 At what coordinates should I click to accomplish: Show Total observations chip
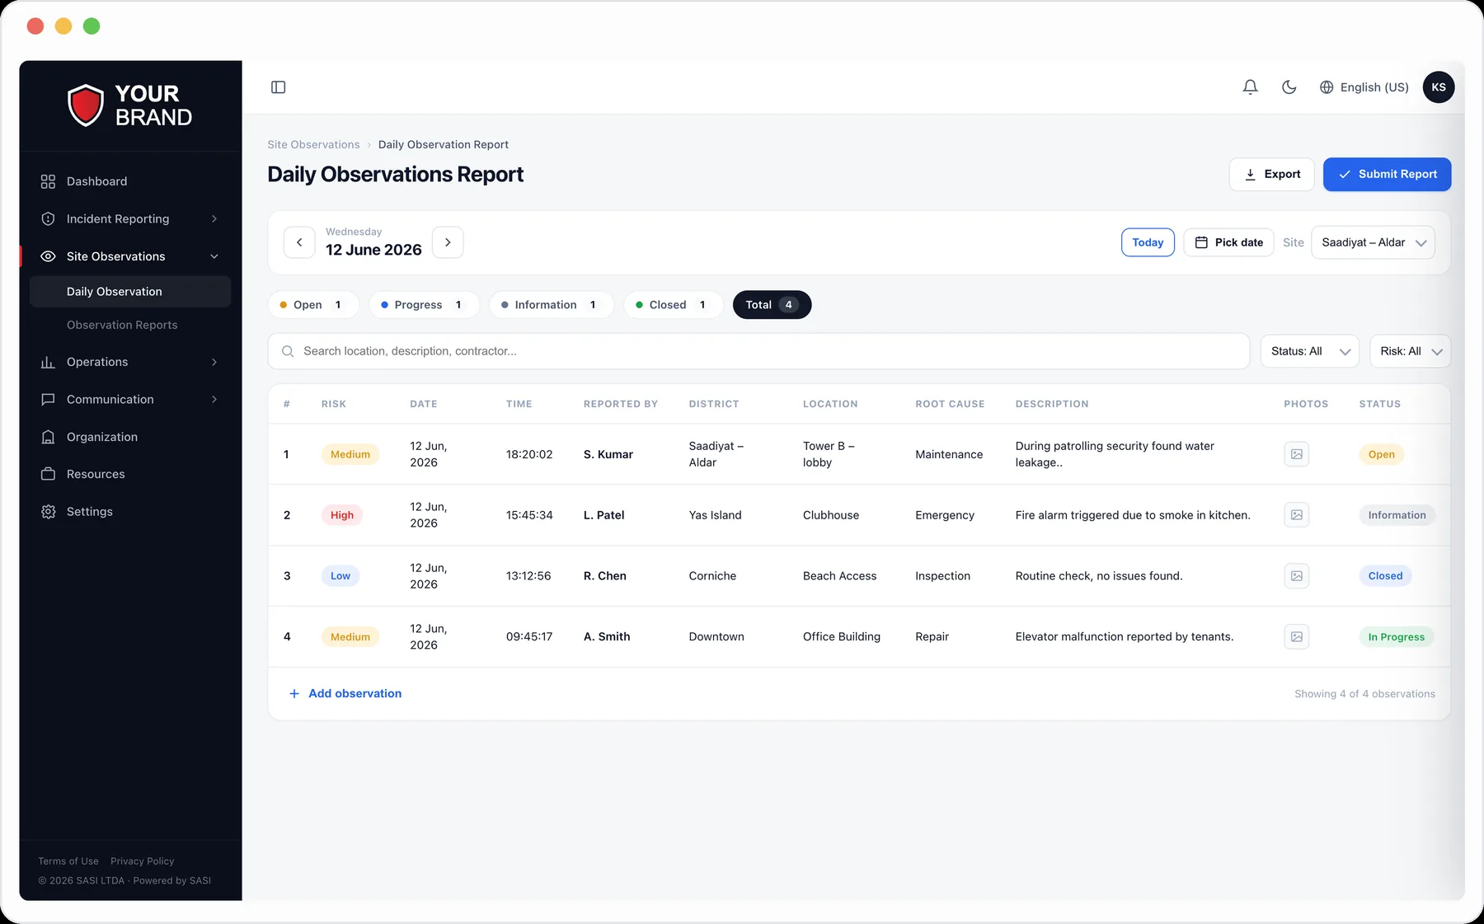click(x=772, y=305)
